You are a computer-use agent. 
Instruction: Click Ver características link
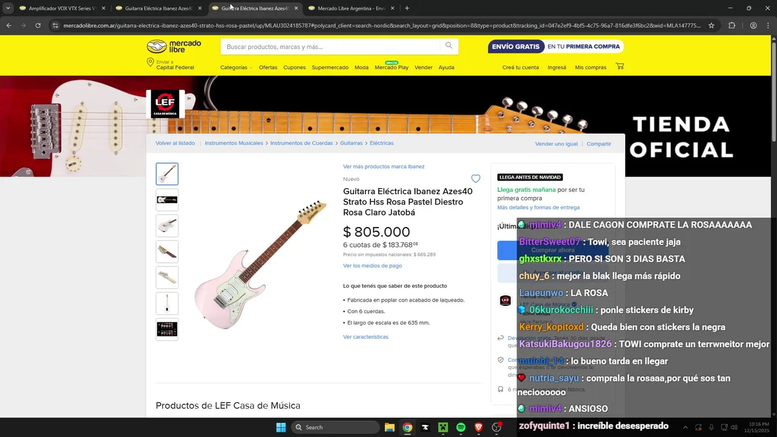pyautogui.click(x=365, y=337)
